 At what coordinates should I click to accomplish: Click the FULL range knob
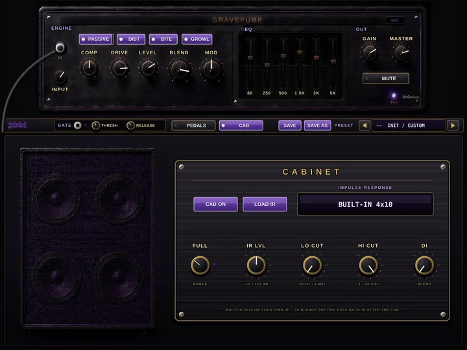point(200,265)
